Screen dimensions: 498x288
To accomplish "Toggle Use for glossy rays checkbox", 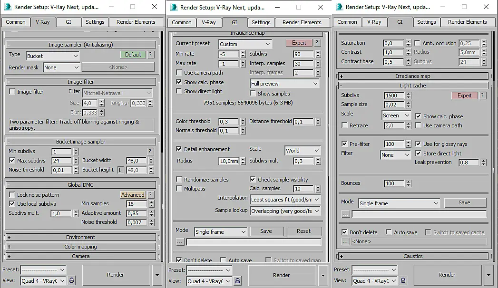I will 418,144.
